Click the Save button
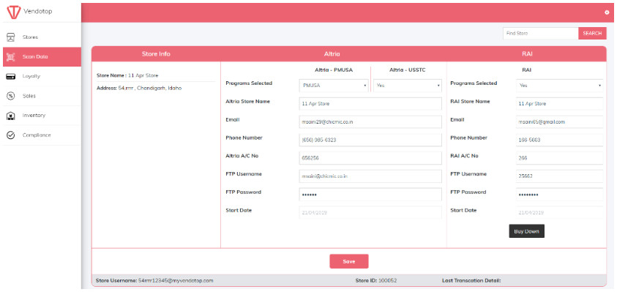 [x=349, y=261]
